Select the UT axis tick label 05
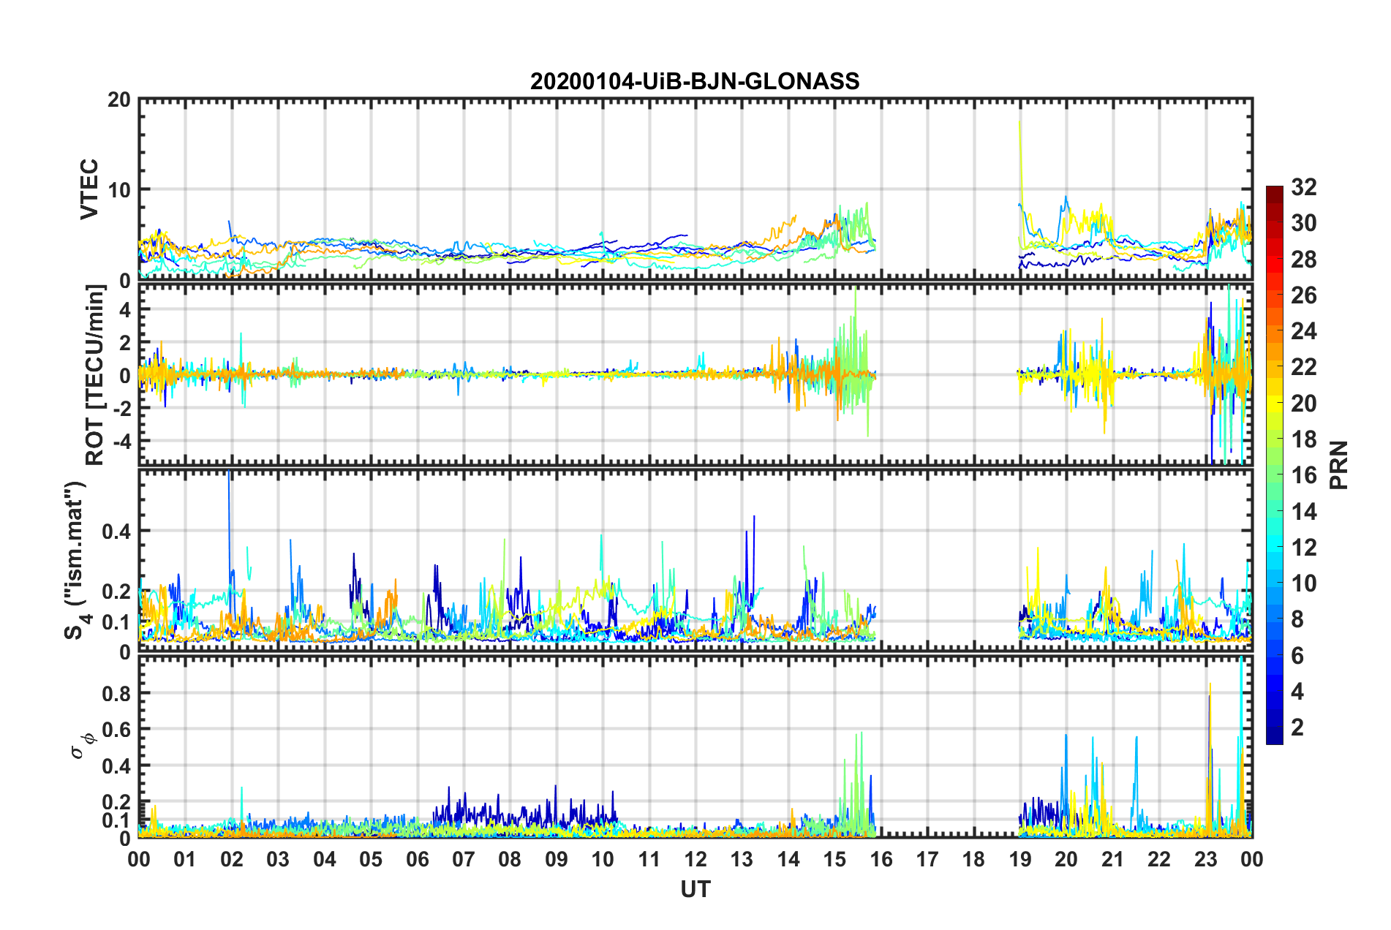 pyautogui.click(x=371, y=858)
